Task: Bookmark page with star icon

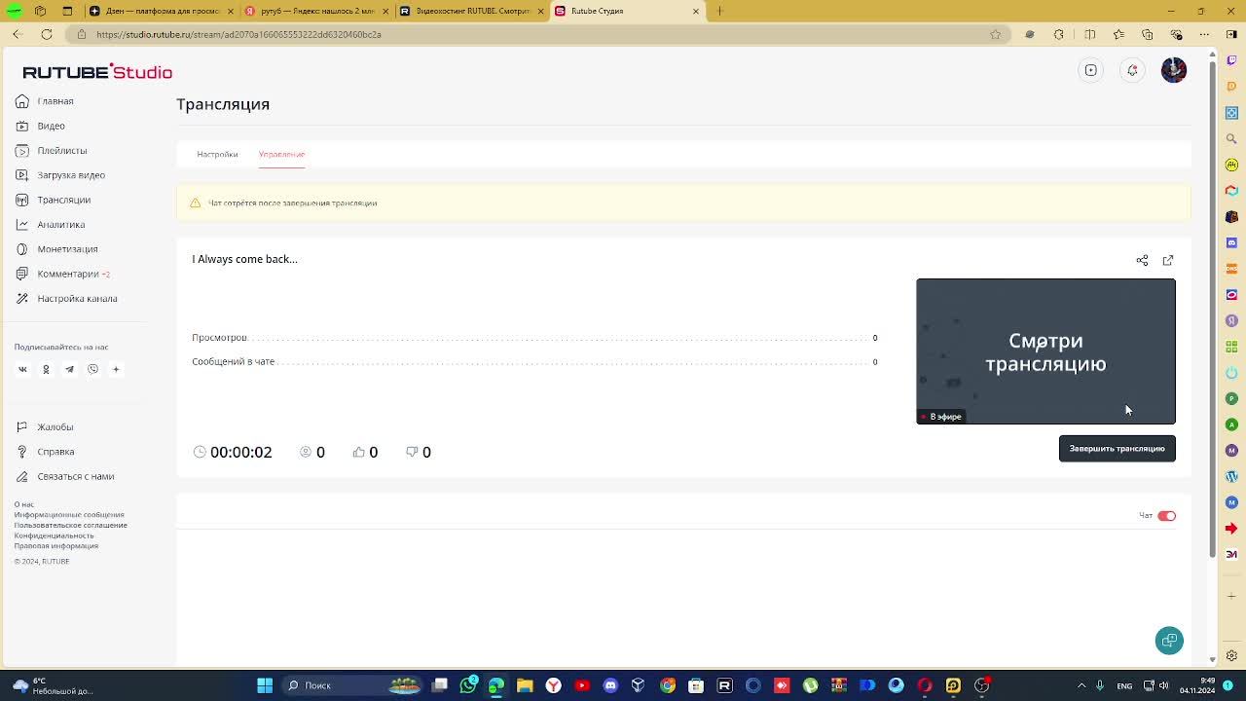Action: (995, 34)
